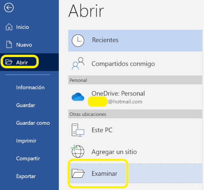The width and height of the screenshot is (204, 190).
Task: Choose Guardar in the sidebar
Action: [29, 105]
